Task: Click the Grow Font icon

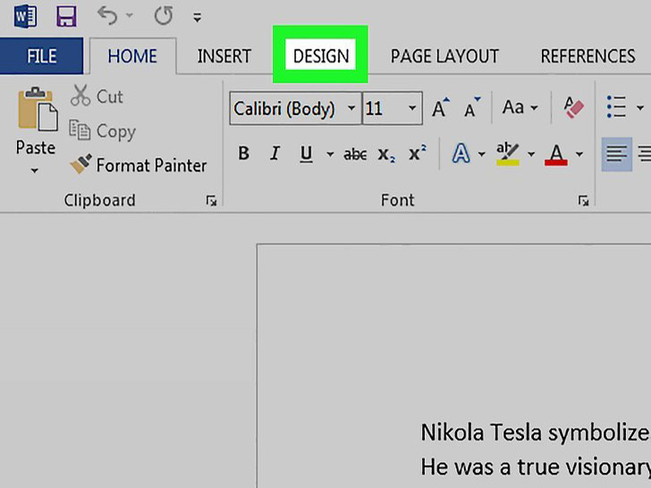Action: (439, 108)
